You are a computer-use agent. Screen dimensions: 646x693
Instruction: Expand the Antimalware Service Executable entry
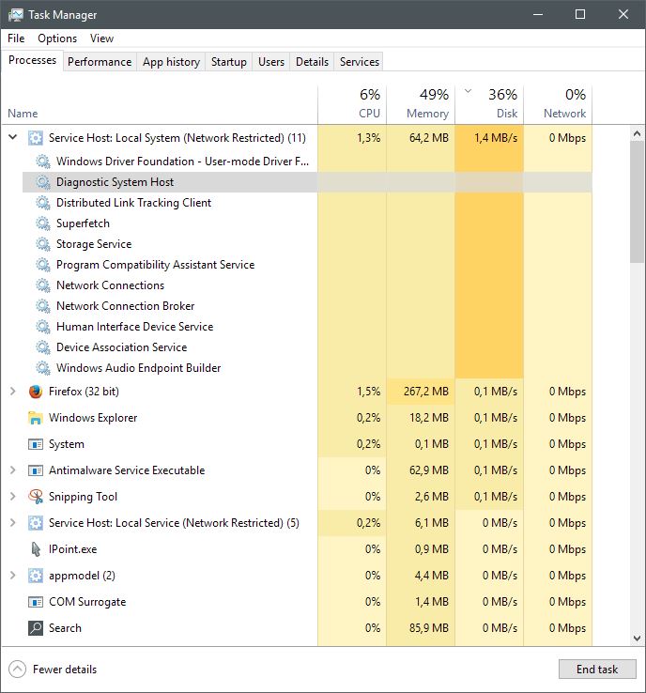coord(13,470)
